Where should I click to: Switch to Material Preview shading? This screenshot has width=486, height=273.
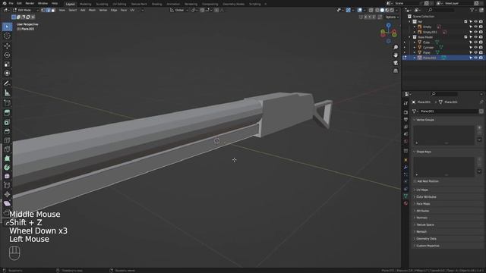[x=387, y=10]
